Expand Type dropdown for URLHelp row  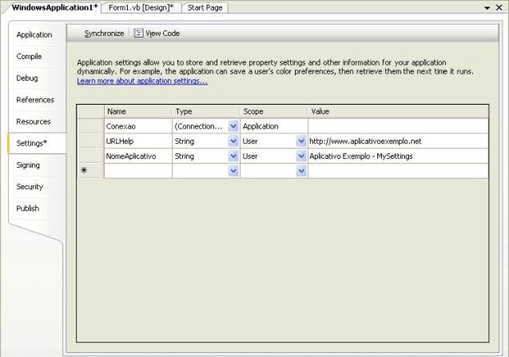click(x=233, y=141)
